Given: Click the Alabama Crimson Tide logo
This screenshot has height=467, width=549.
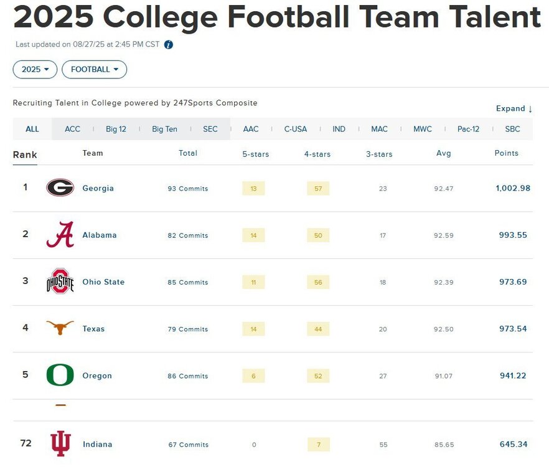Looking at the screenshot, I should [60, 235].
